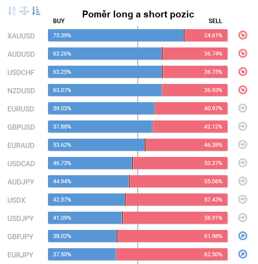The height and width of the screenshot is (264, 258).
Task: Click the SELL column header
Action: click(x=215, y=21)
